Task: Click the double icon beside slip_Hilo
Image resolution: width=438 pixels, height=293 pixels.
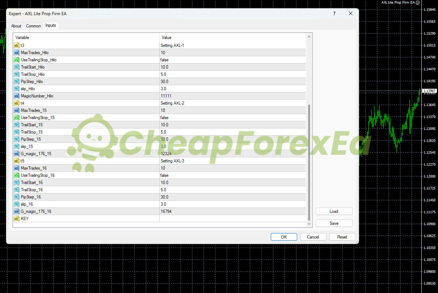Action: pyautogui.click(x=16, y=89)
